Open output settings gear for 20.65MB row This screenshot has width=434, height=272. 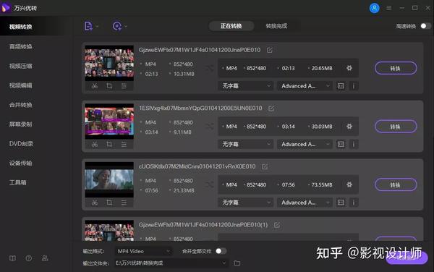[x=349, y=68]
